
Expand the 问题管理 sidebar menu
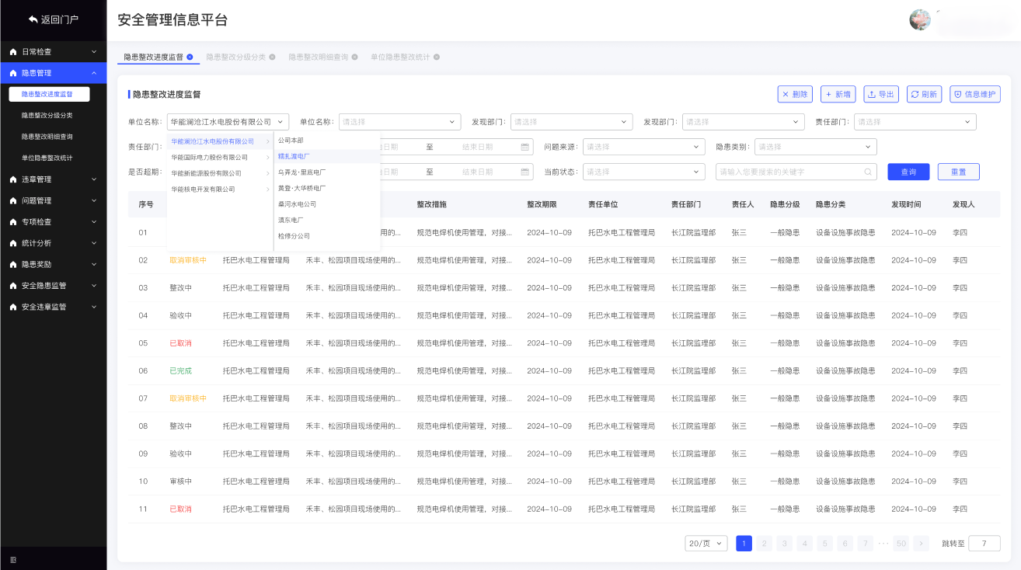[x=53, y=200]
